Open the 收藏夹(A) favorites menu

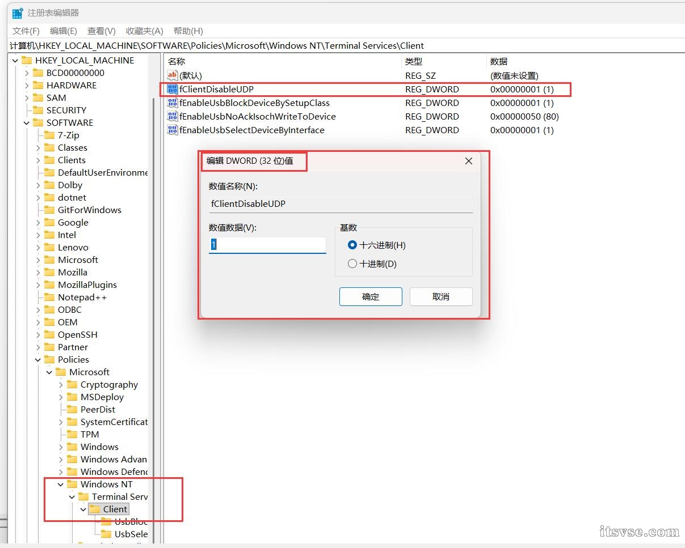point(144,31)
